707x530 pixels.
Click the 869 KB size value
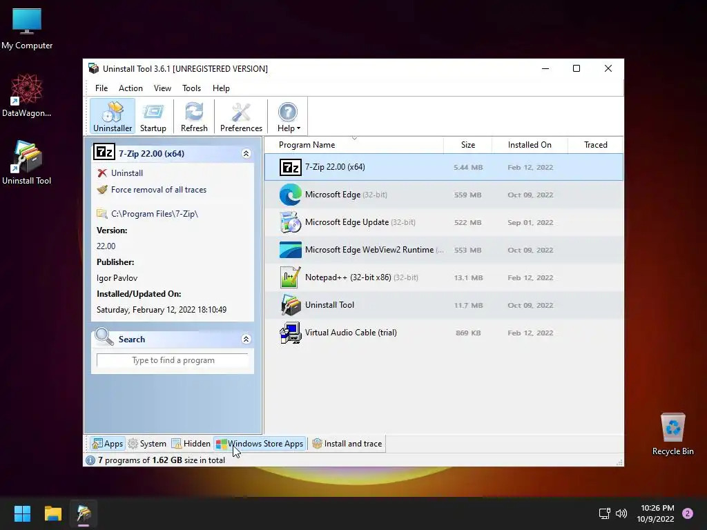(x=468, y=333)
